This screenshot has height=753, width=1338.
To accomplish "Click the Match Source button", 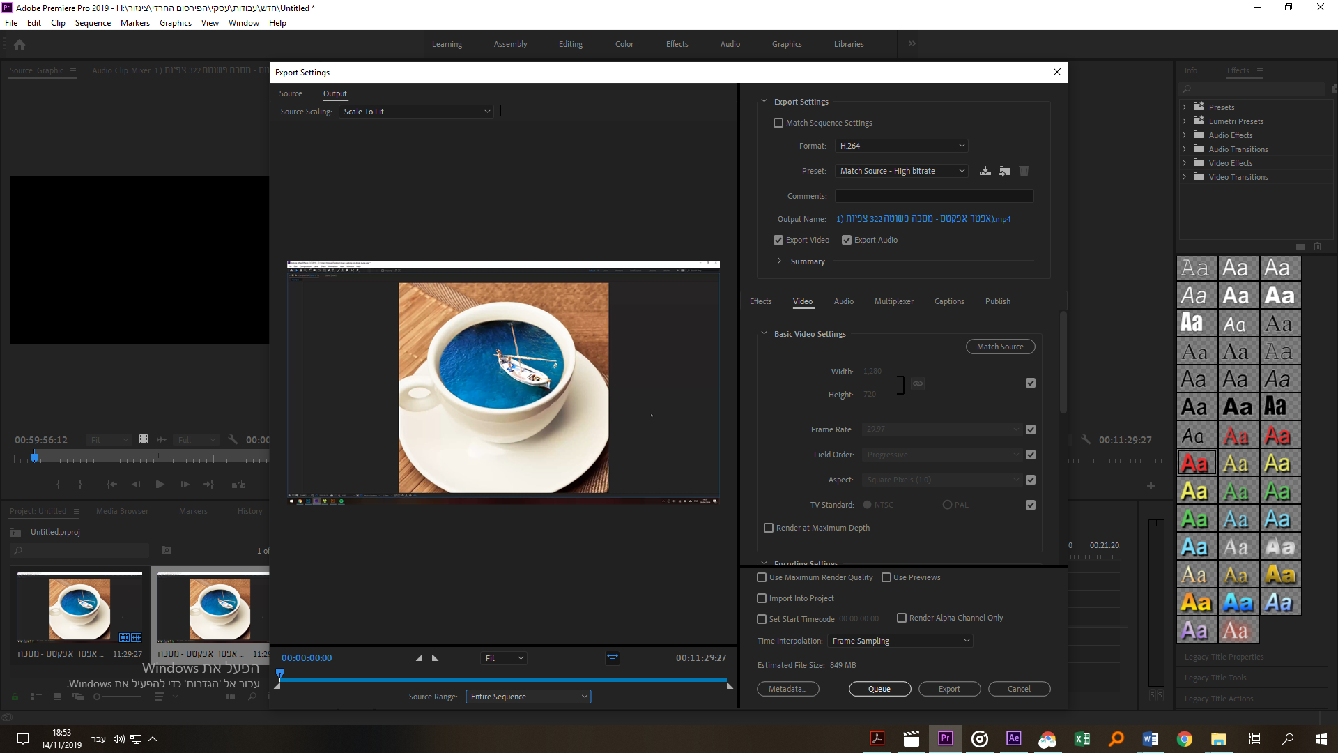I will (1000, 347).
